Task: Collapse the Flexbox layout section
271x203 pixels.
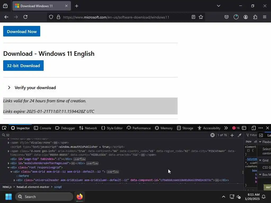Action: tap(260, 142)
